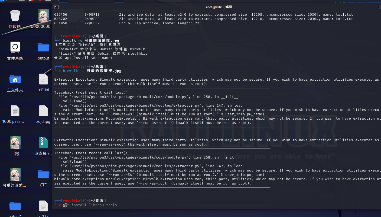Click the 找不到命令 "biwalk" error line
Viewport: 381px width, 217px height.
click(x=89, y=45)
